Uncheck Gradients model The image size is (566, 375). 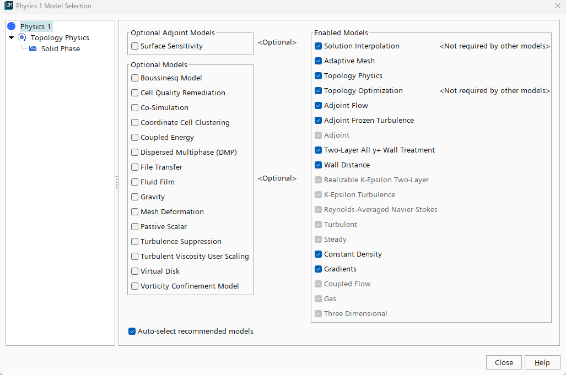[x=318, y=269]
